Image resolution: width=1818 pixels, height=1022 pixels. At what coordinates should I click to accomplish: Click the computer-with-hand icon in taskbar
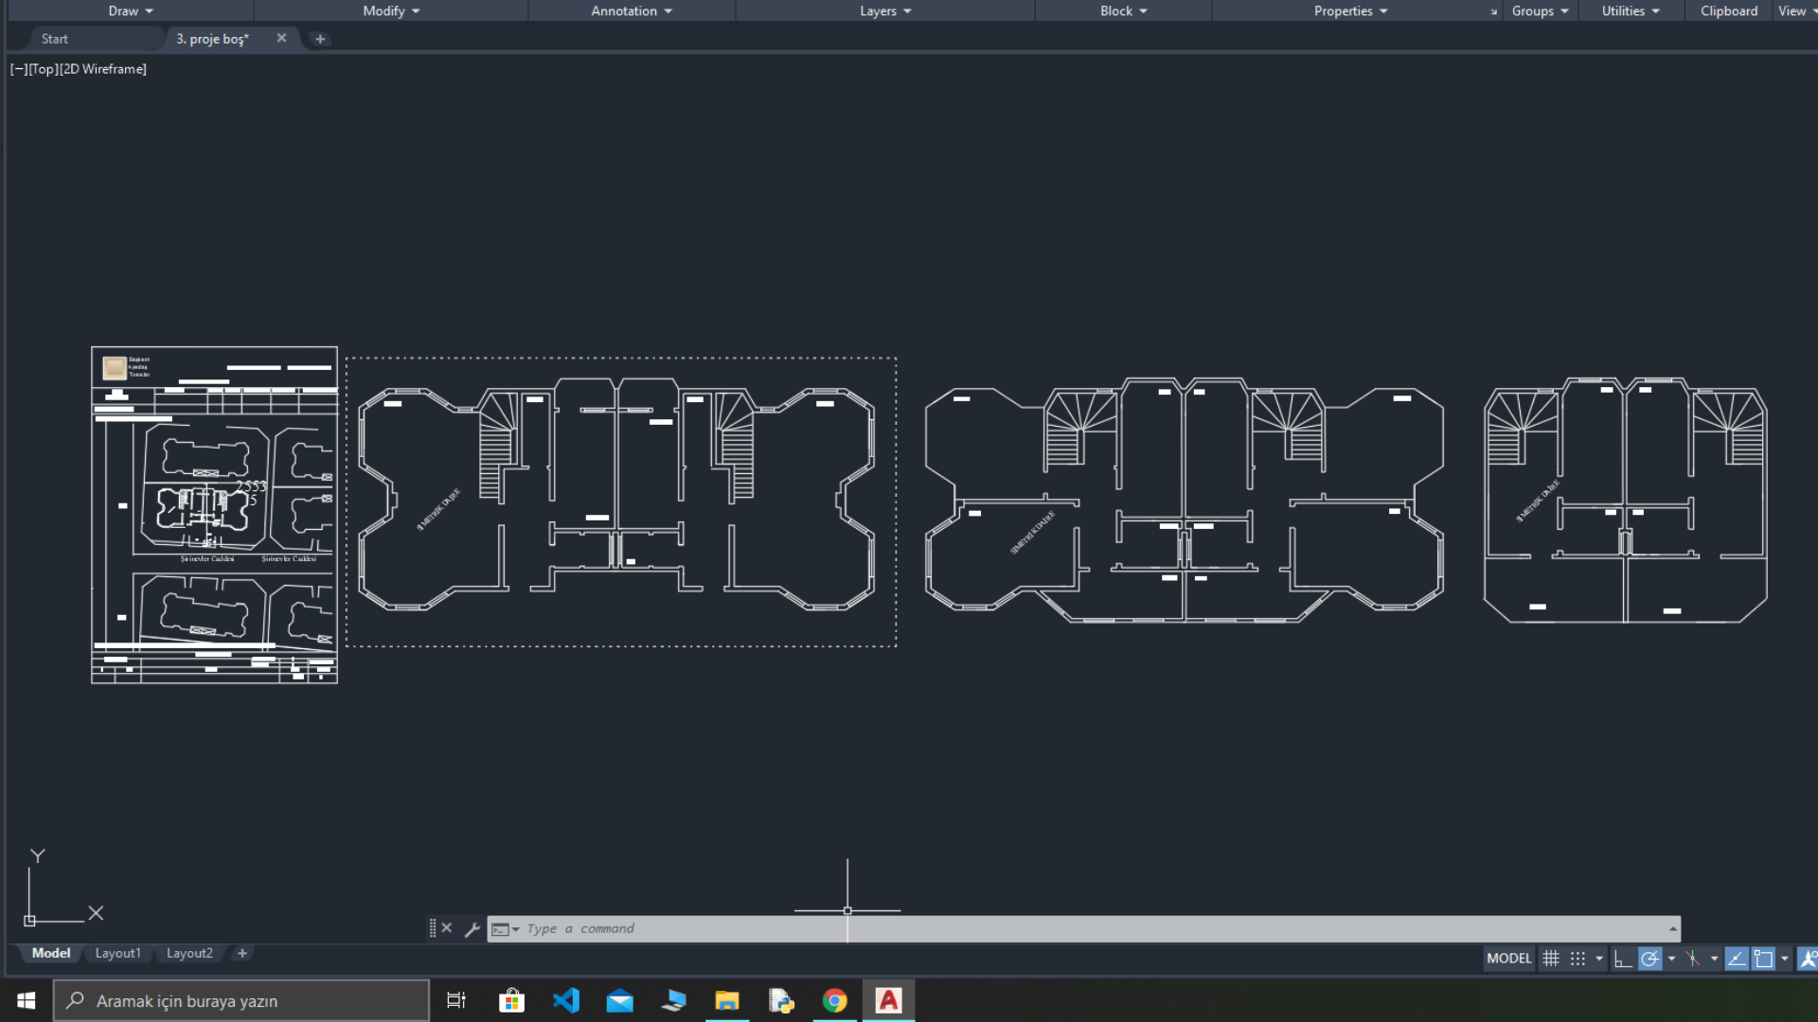pos(674,1000)
